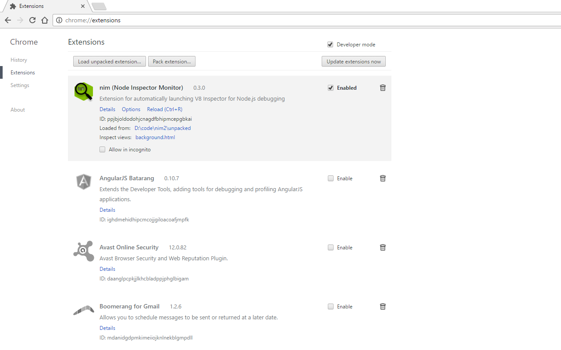Toggle the Developer mode checkbox

tap(330, 45)
